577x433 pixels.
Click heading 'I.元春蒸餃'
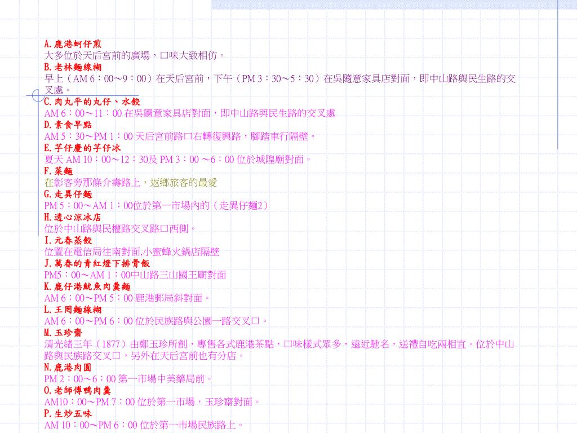68,240
